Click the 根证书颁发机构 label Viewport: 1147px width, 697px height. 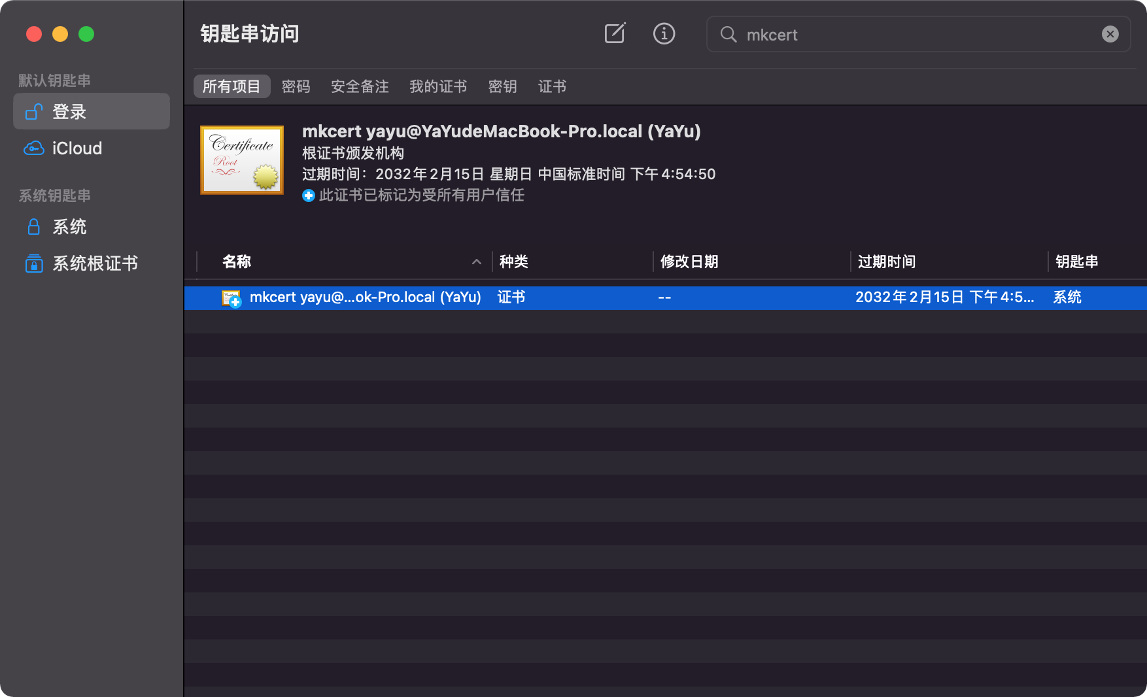pos(353,153)
